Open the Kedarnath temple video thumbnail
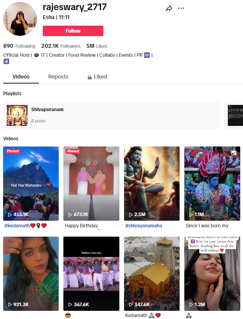243x319 pixels. 152,274
